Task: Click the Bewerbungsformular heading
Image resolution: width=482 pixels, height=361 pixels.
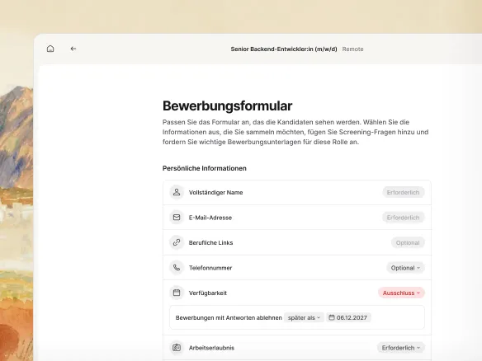Action: 228,105
